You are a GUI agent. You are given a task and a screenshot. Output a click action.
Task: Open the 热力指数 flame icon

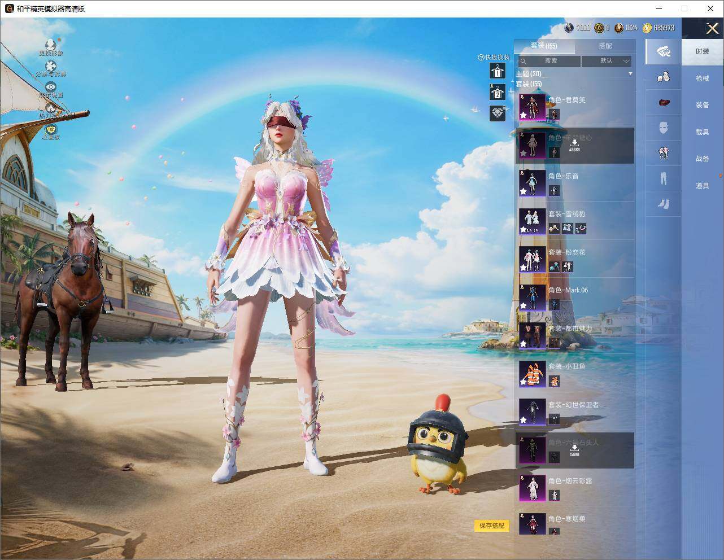click(x=51, y=107)
